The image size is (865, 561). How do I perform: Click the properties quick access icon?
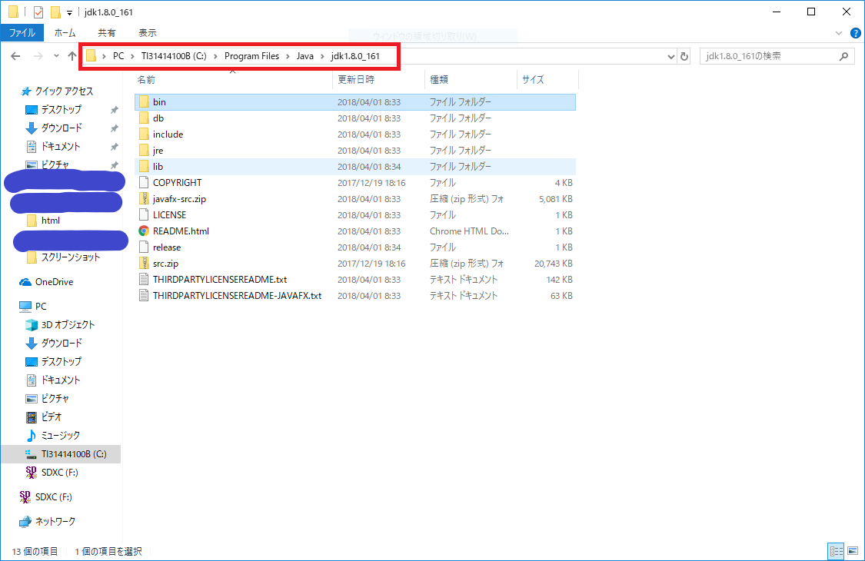tap(38, 12)
